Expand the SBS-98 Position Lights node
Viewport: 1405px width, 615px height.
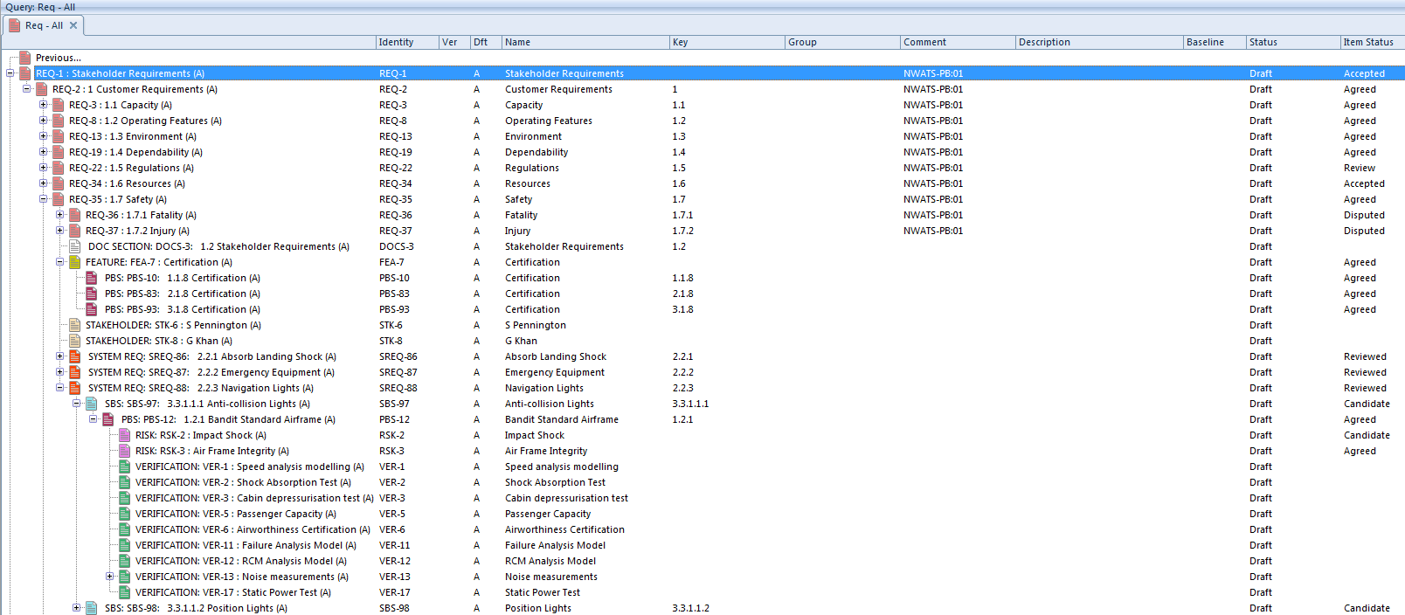[x=76, y=608]
